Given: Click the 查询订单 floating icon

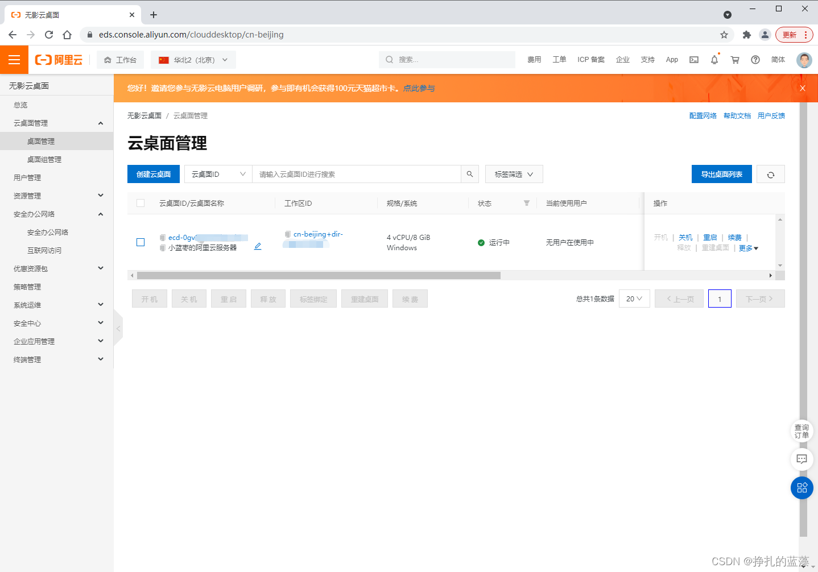Looking at the screenshot, I should coord(802,431).
